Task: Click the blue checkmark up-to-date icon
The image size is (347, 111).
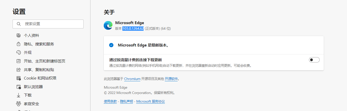Action: click(x=111, y=45)
